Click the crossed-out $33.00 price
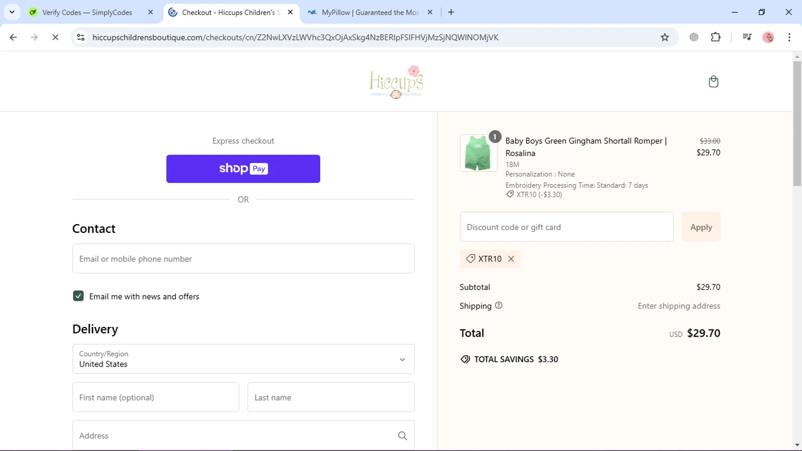The image size is (802, 451). click(710, 141)
